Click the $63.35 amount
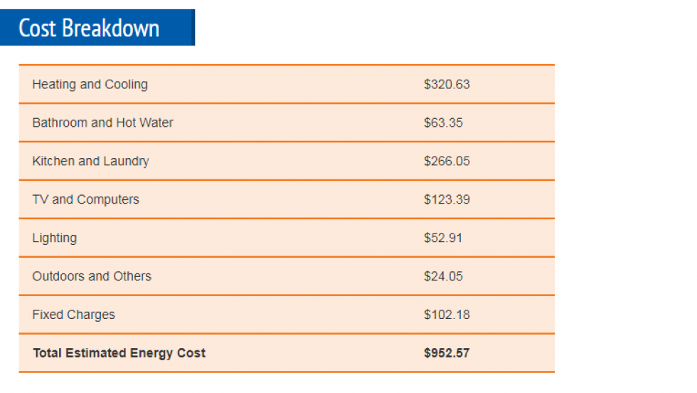This screenshot has height=393, width=697. coord(443,122)
